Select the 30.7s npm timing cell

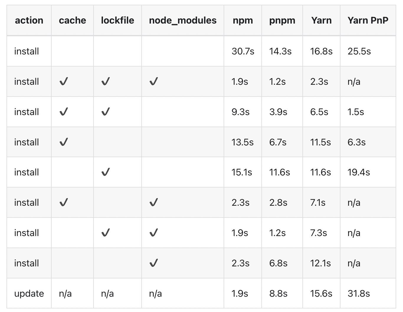(x=243, y=51)
